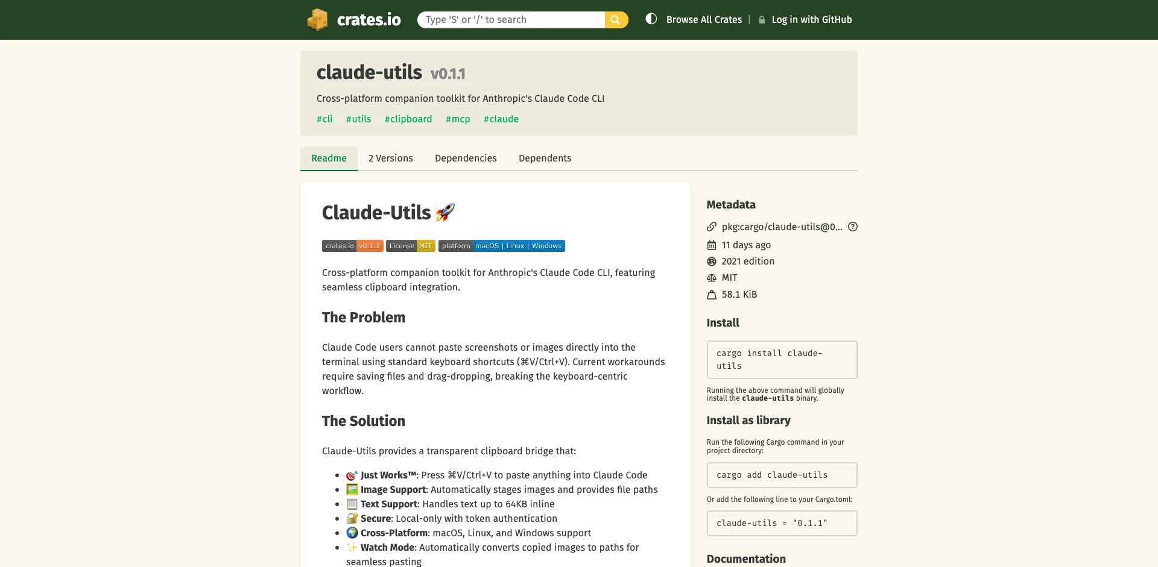Click the link icon beside pkg:cargo purl
This screenshot has height=567, width=1158.
(x=712, y=227)
